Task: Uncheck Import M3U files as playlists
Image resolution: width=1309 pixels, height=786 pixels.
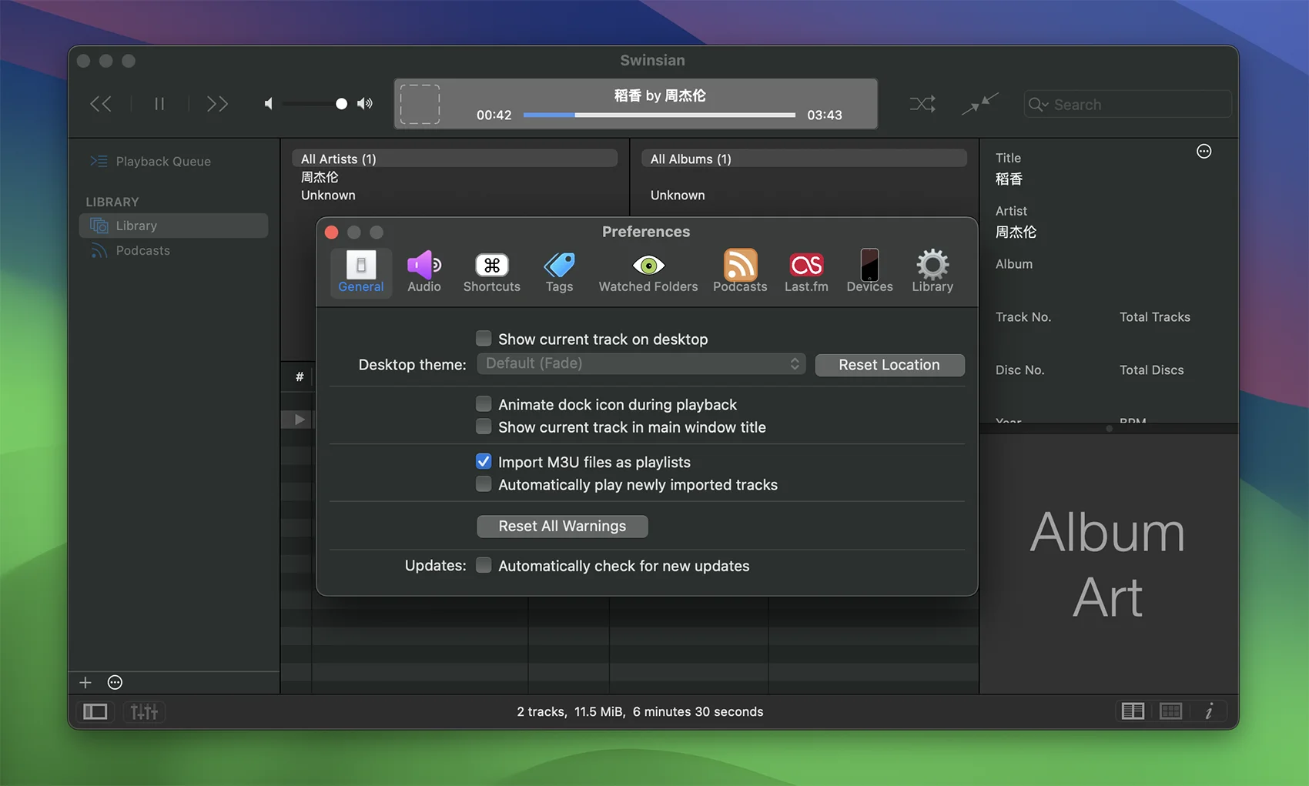Action: tap(484, 462)
